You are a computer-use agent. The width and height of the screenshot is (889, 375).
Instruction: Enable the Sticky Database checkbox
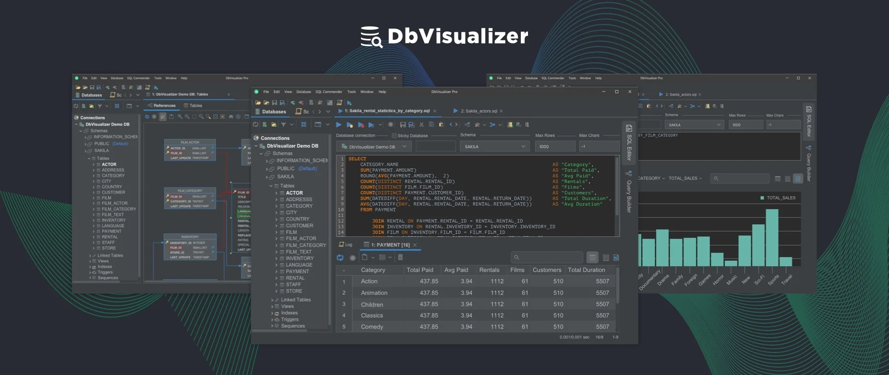(394, 136)
